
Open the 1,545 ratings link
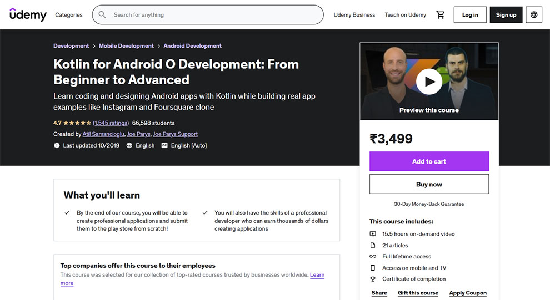pyautogui.click(x=111, y=123)
